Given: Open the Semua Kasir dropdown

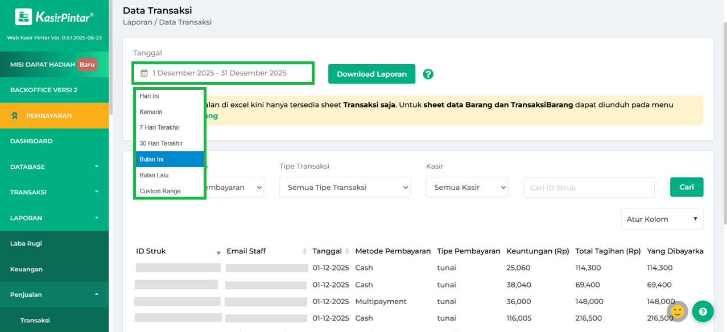Looking at the screenshot, I should click(466, 187).
